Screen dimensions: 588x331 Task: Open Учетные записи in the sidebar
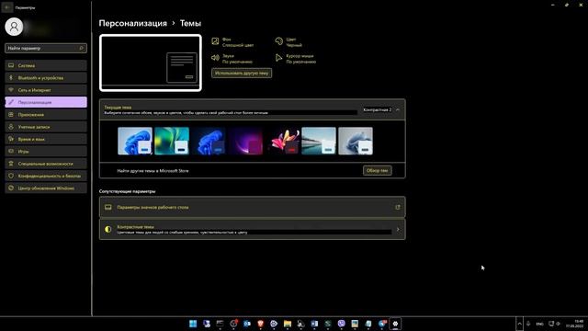tap(46, 127)
